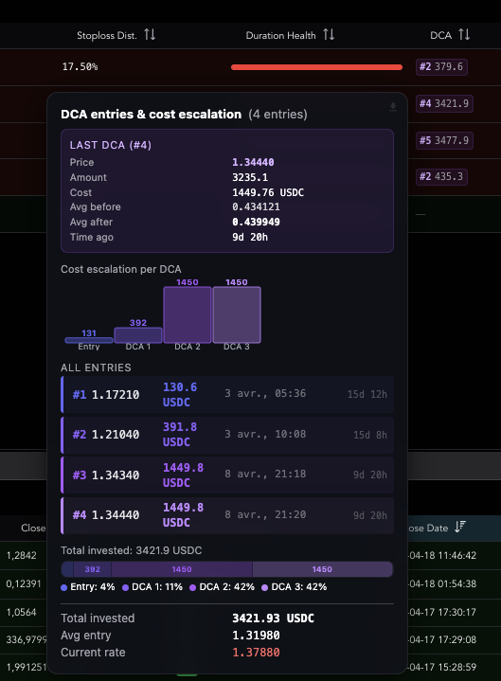The width and height of the screenshot is (501, 681).
Task: Click the last 1450 invested bar segment
Action: (322, 569)
